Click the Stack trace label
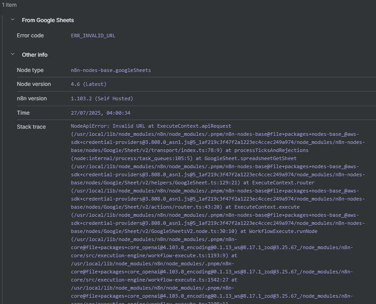Viewport: 376px width, 304px height. (31, 127)
